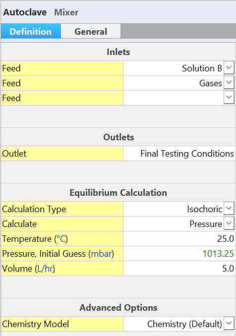Open the first Feed dropdown showing Solution B
This screenshot has height=336, width=236.
pos(229,68)
